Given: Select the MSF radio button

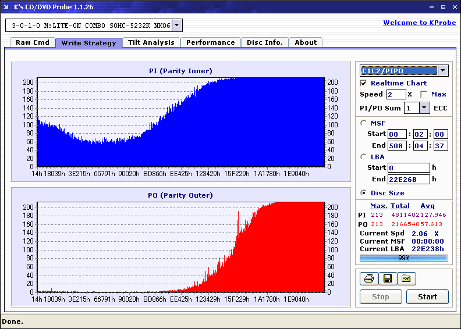Looking at the screenshot, I should [363, 123].
